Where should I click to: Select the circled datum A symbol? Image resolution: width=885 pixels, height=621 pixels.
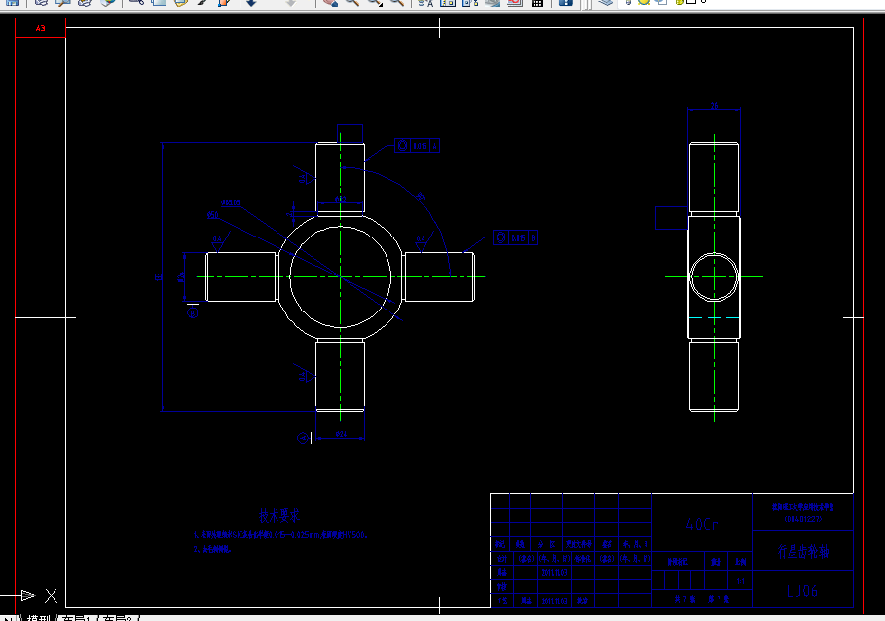pos(303,438)
